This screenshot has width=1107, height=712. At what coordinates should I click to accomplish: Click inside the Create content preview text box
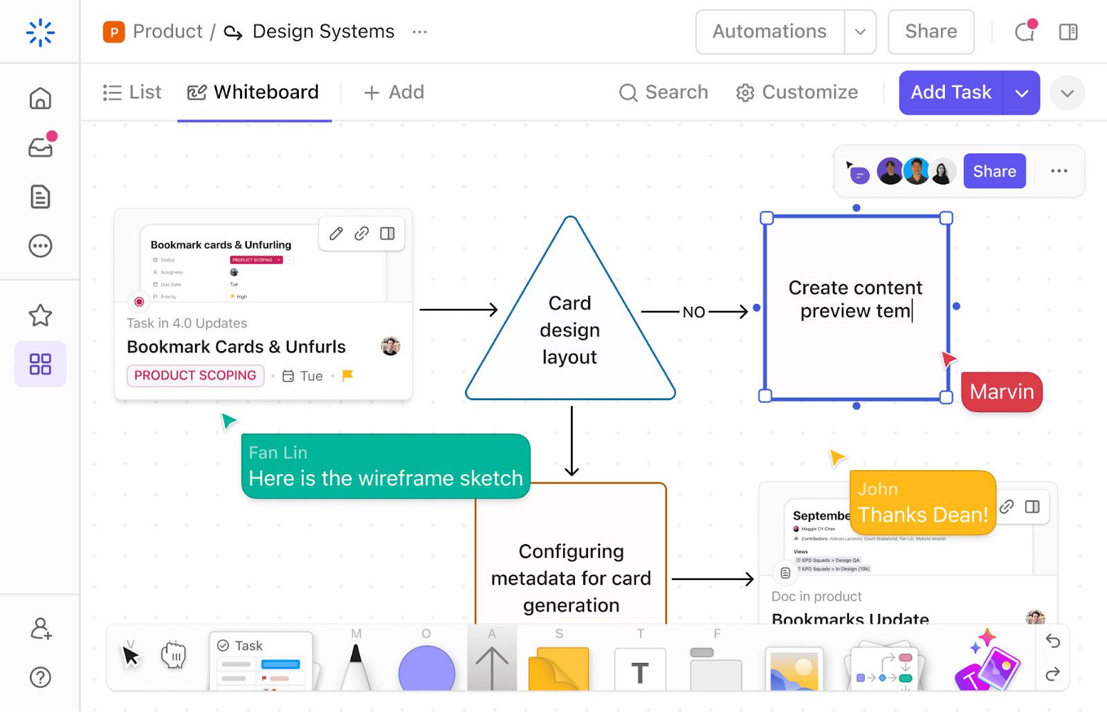(x=856, y=299)
